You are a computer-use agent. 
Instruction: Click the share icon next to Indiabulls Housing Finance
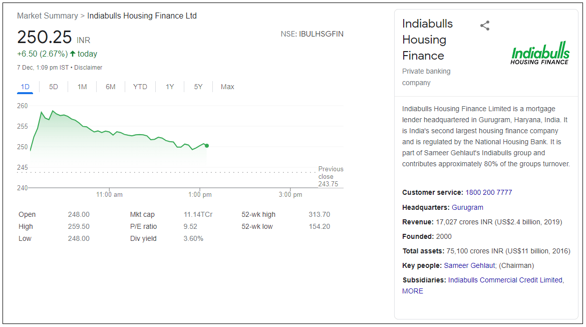(x=485, y=26)
